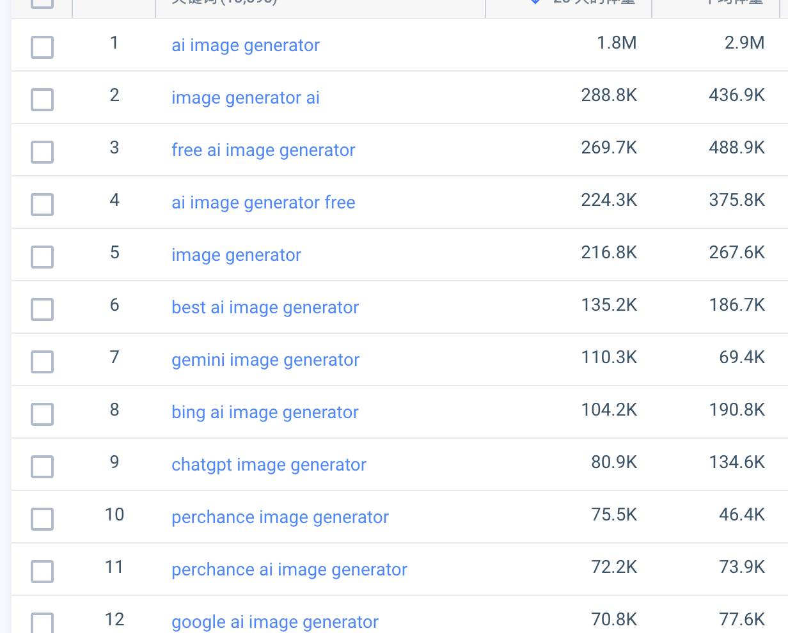Select checkbox for image generator ai row
Viewport: 788px width, 633px height.
tap(42, 100)
